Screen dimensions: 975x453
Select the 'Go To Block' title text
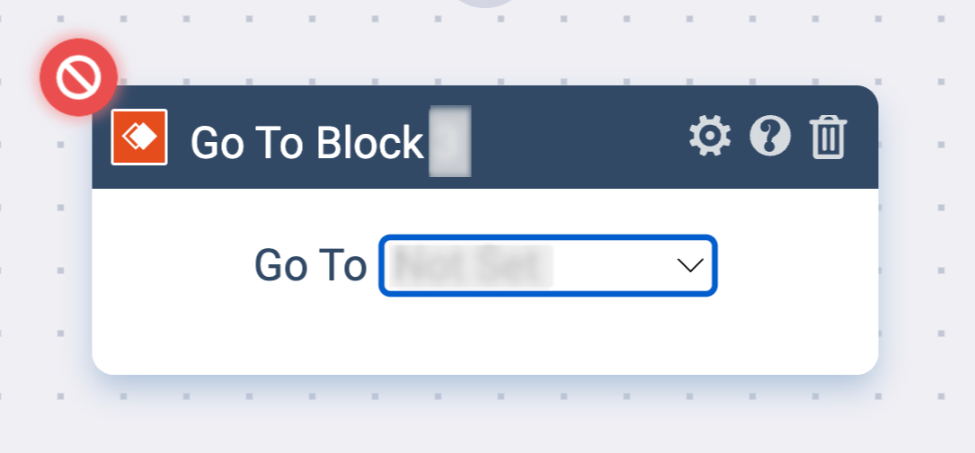click(307, 143)
